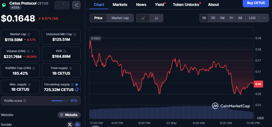Select the 1Y time range
This screenshot has height=127, width=272.
(x=231, y=18)
